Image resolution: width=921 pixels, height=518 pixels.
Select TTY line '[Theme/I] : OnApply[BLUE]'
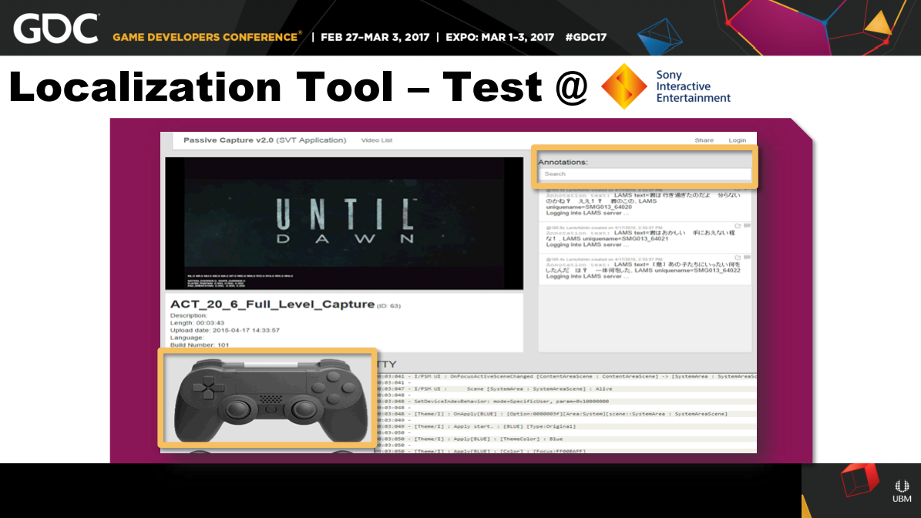566,414
